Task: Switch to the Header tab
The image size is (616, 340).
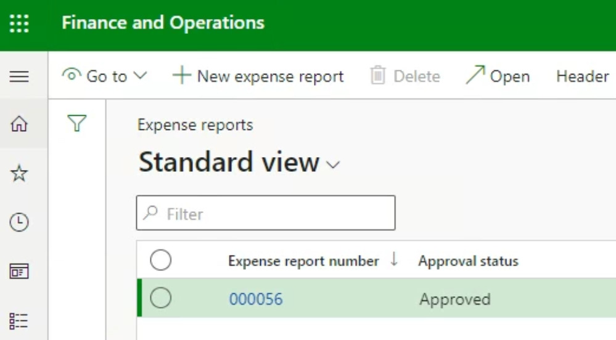Action: pyautogui.click(x=583, y=76)
